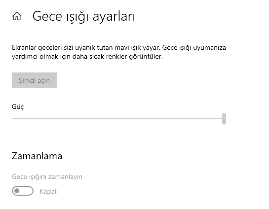269x209 pixels.
Task: Click the left end of Güç slider track
Action: click(13, 118)
